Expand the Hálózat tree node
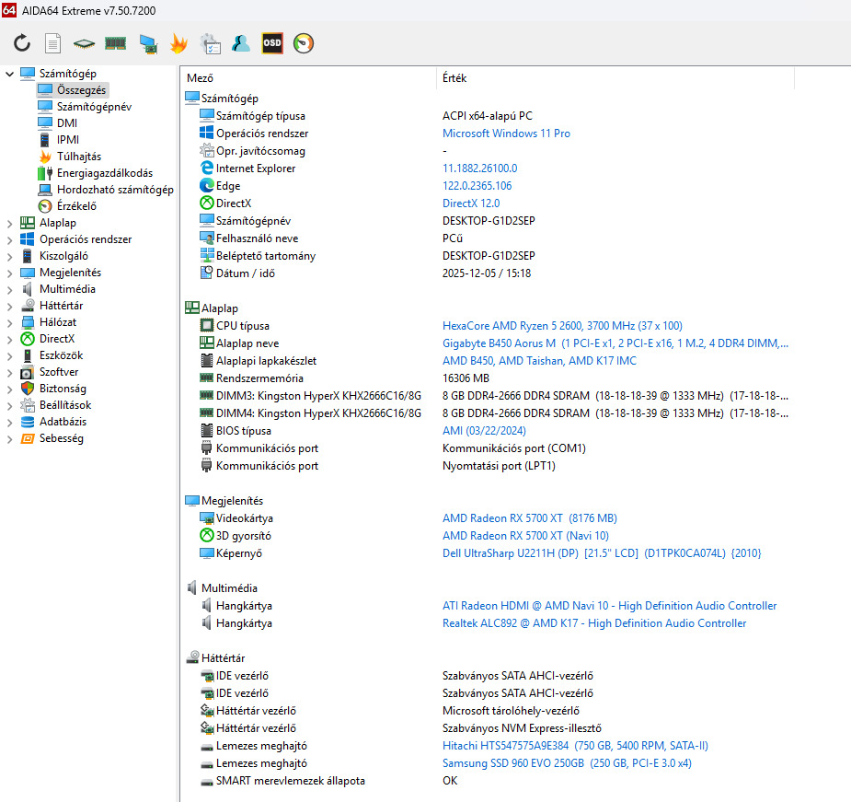851x802 pixels. tap(9, 323)
